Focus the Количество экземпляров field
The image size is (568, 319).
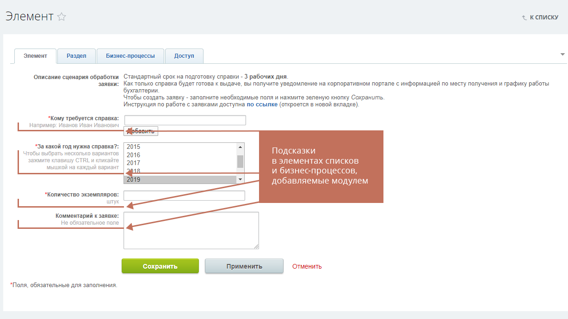click(184, 196)
